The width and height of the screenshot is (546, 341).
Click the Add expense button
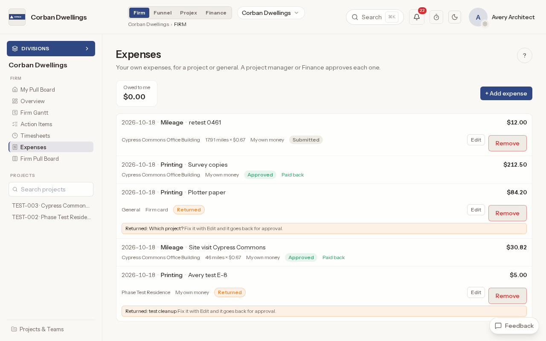pyautogui.click(x=506, y=93)
